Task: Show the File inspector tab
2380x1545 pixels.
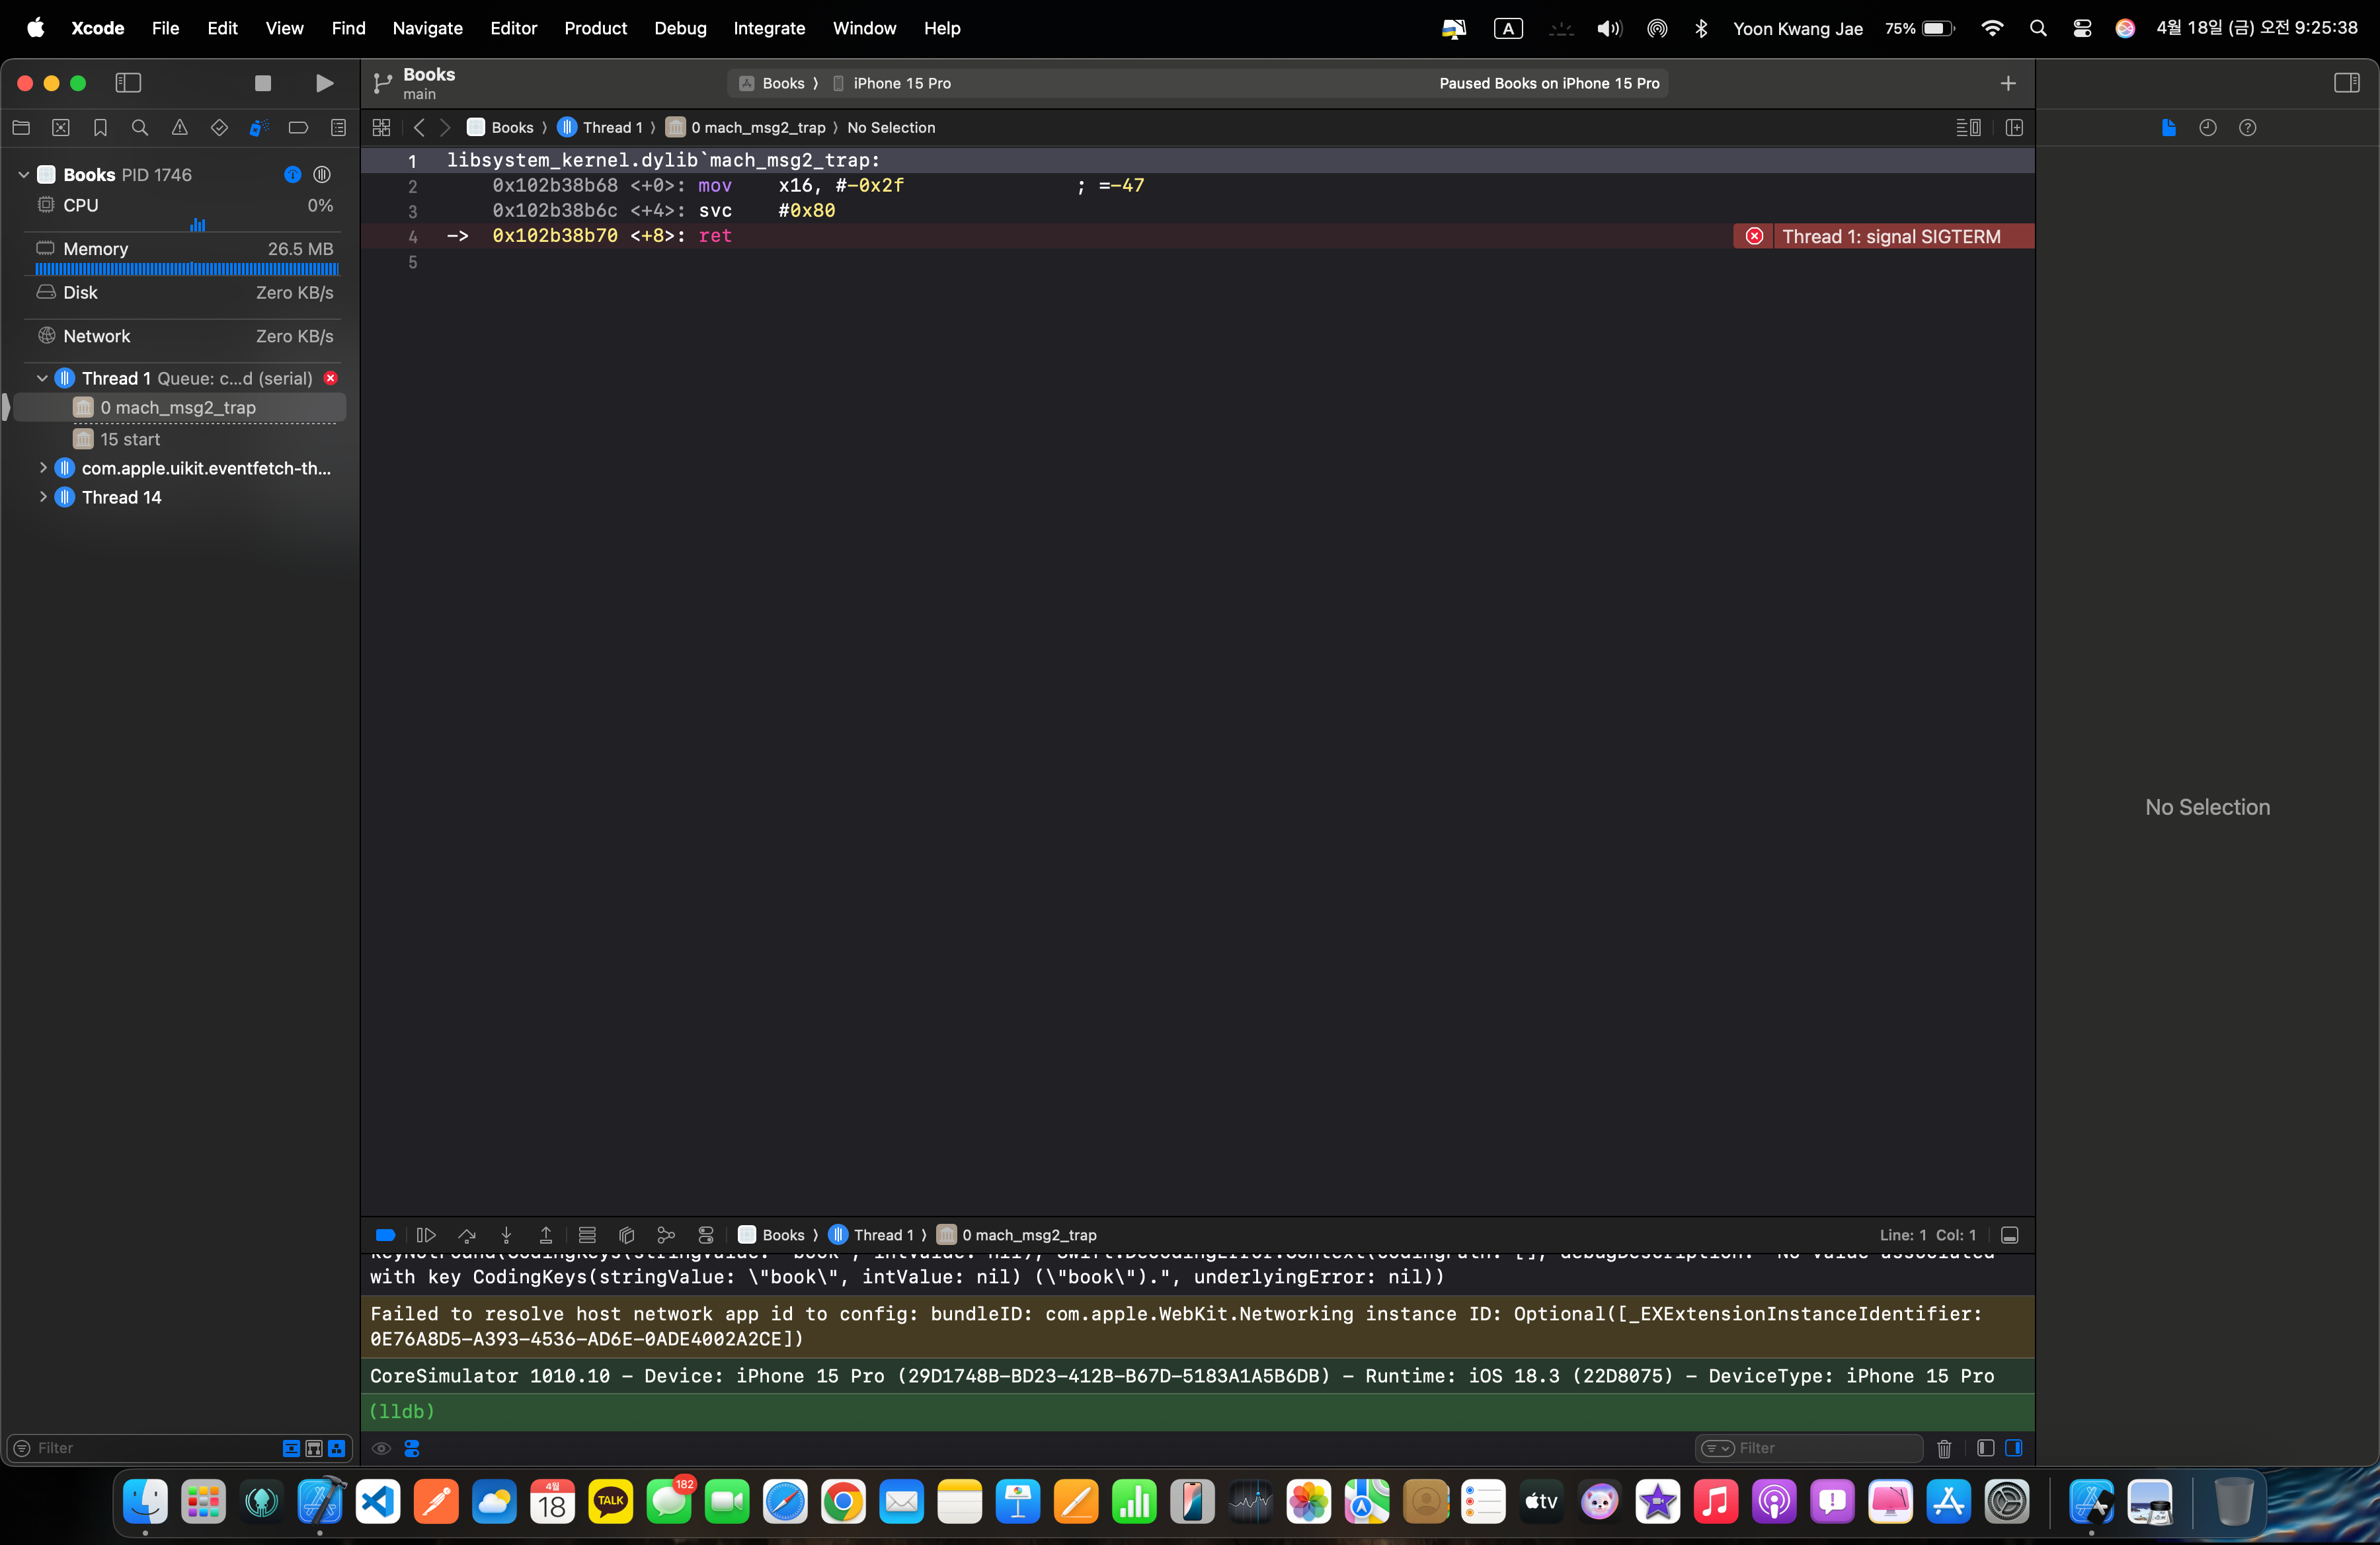Action: (x=2168, y=127)
